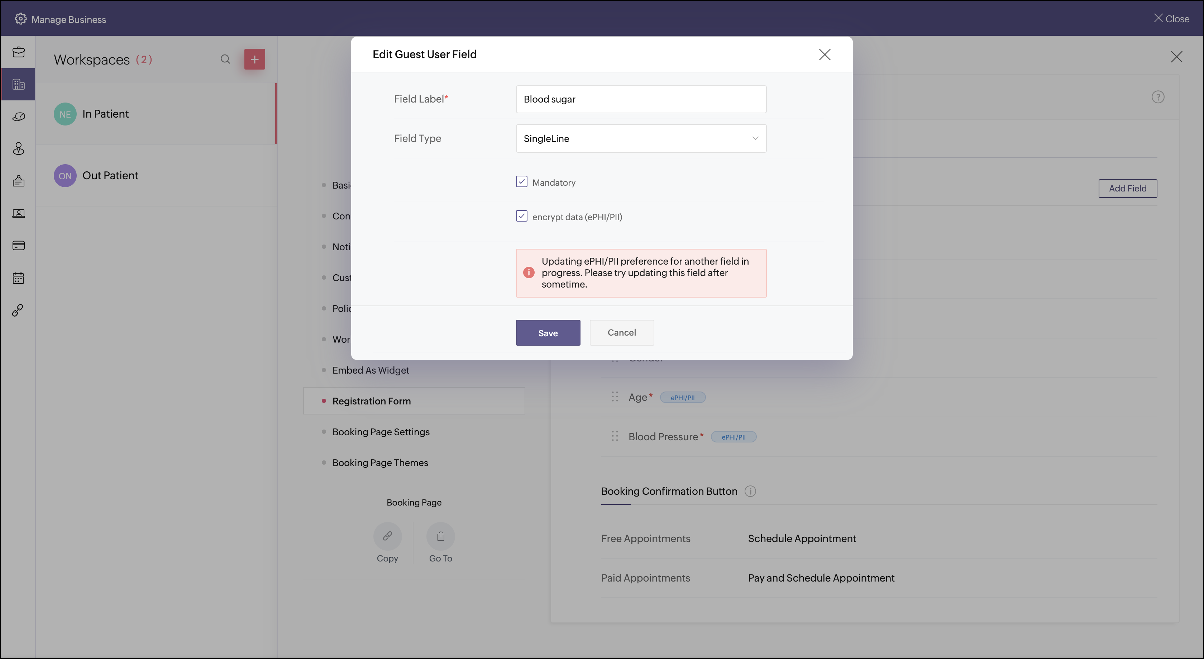This screenshot has width=1204, height=659.
Task: Open Booking Page Settings menu item
Action: [x=381, y=432]
